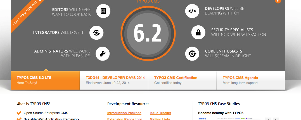
Task: Open the TYPO3 CMS Certification tab
Action: tap(182, 80)
